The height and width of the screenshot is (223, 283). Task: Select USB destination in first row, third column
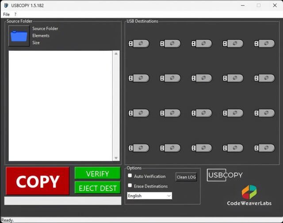pos(202,43)
